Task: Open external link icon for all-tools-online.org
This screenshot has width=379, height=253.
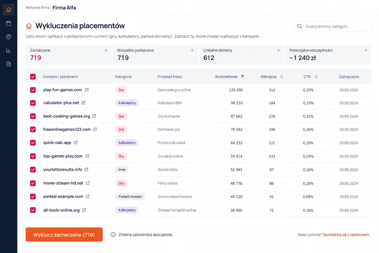Action: coord(84,210)
